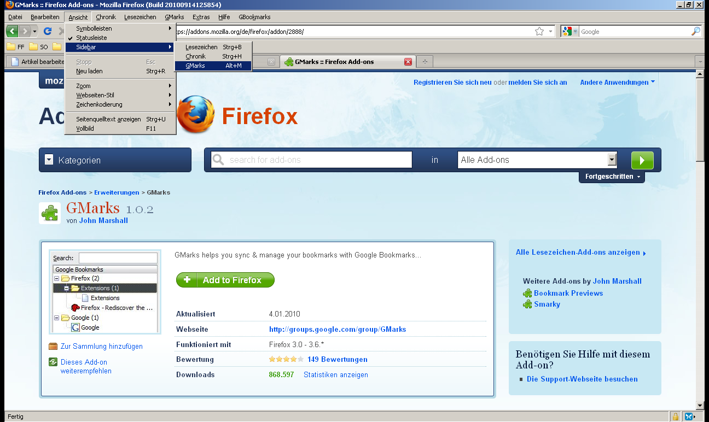Click the blue Reload page icon
Viewport: 709px width, 422px height.
[48, 31]
